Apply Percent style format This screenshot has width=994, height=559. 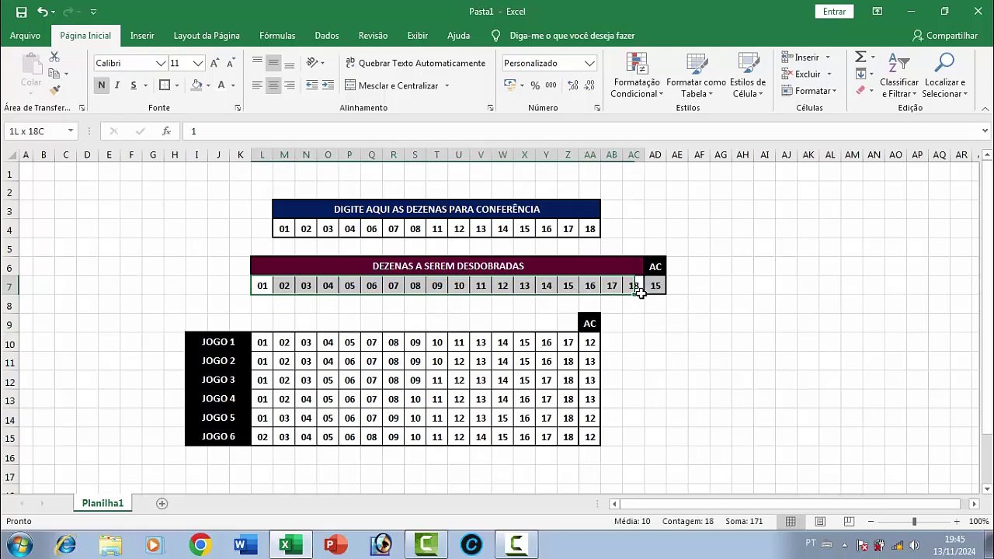click(x=535, y=85)
